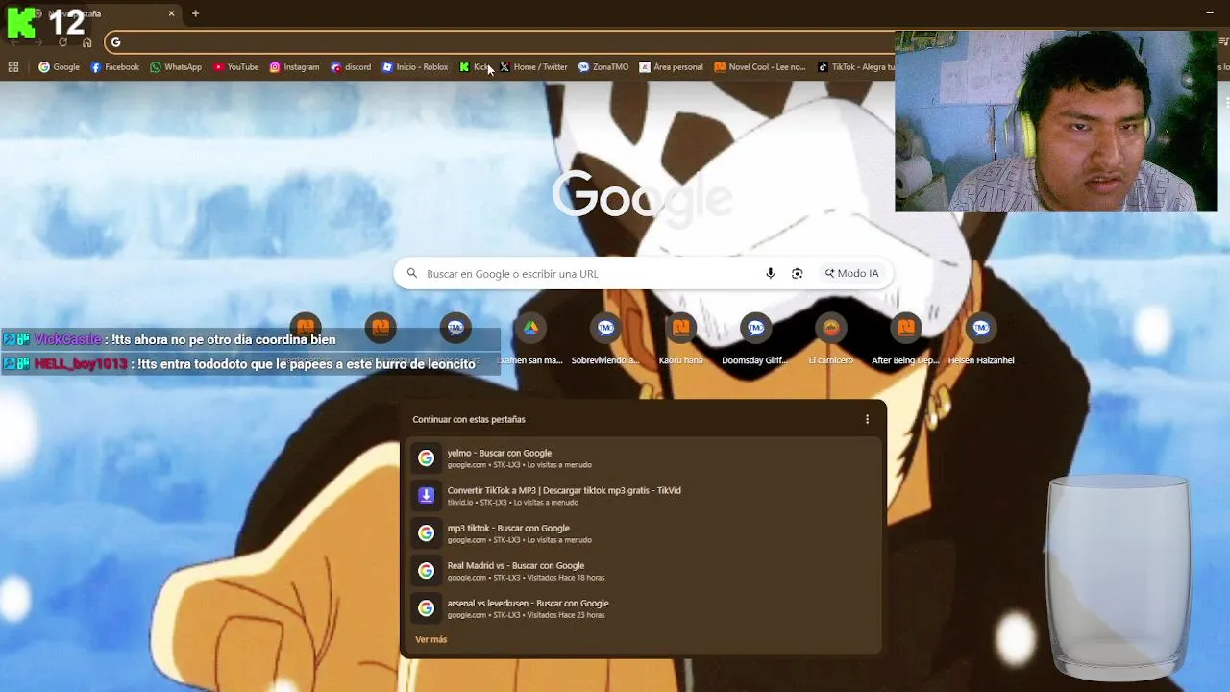Open arsenal vs leverkusen search entry

point(642,608)
